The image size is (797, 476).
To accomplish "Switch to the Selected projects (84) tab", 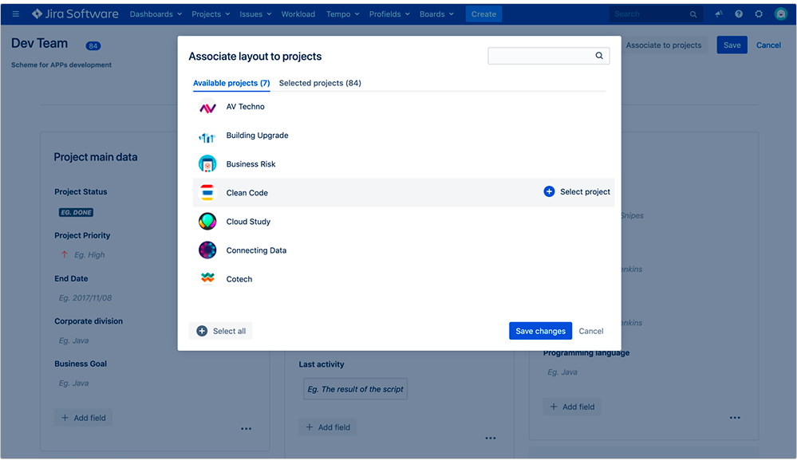I will click(x=319, y=82).
